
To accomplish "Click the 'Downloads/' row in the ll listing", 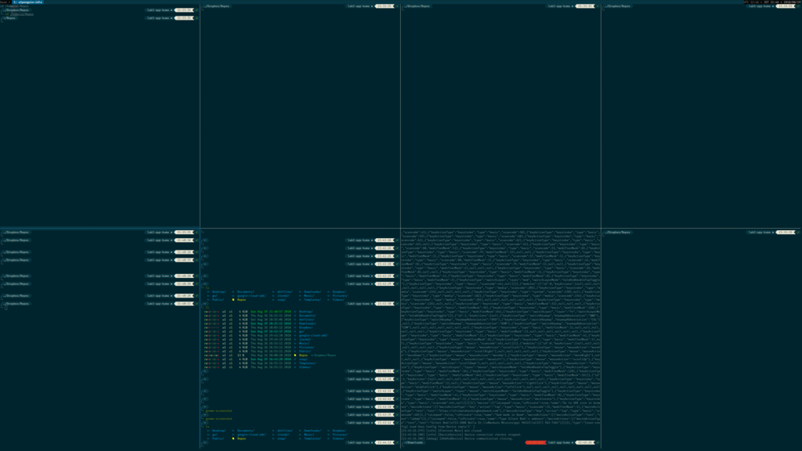I will (x=260, y=323).
